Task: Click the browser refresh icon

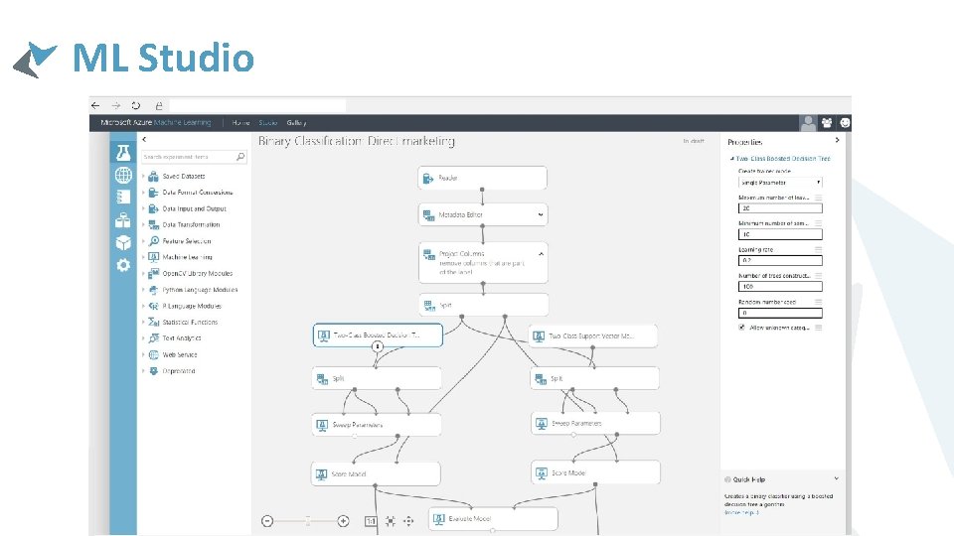Action: [x=136, y=105]
